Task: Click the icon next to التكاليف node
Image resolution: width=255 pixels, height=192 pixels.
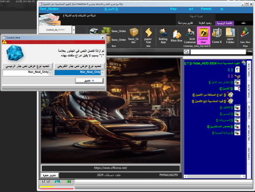Action: click(x=237, y=108)
